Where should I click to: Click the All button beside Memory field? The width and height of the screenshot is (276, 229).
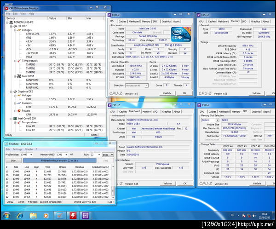71,155
